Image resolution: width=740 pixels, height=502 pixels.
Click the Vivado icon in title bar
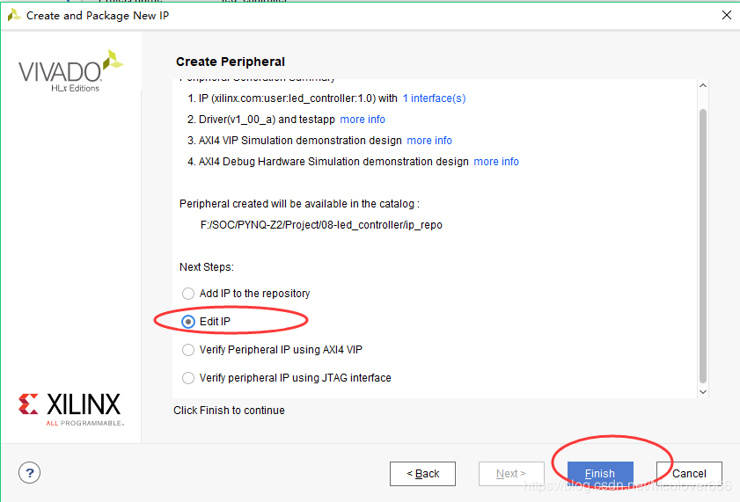(x=14, y=15)
